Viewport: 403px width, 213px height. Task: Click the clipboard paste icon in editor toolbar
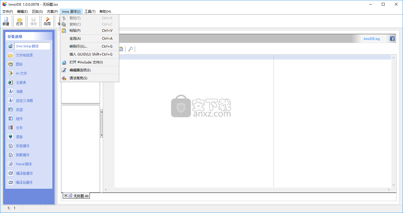pyautogui.click(x=121, y=49)
